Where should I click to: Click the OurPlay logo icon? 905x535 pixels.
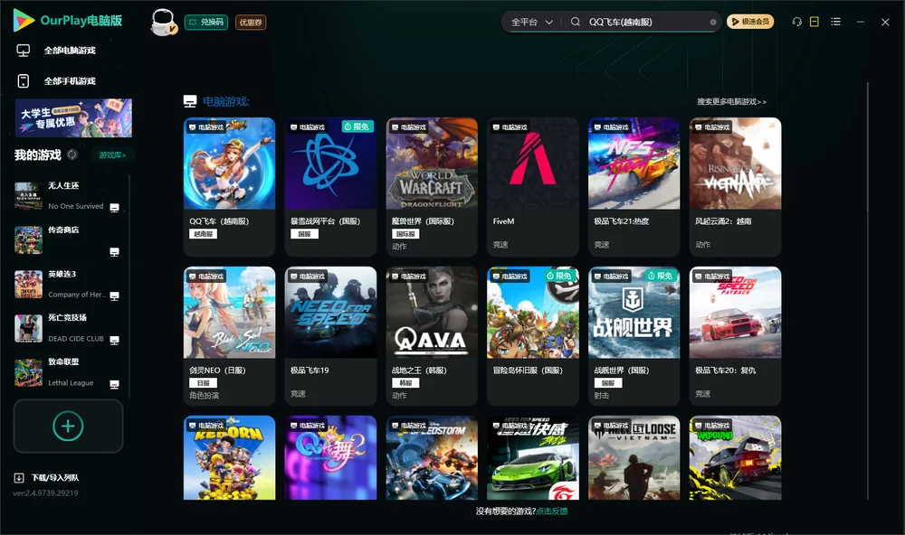coord(24,20)
